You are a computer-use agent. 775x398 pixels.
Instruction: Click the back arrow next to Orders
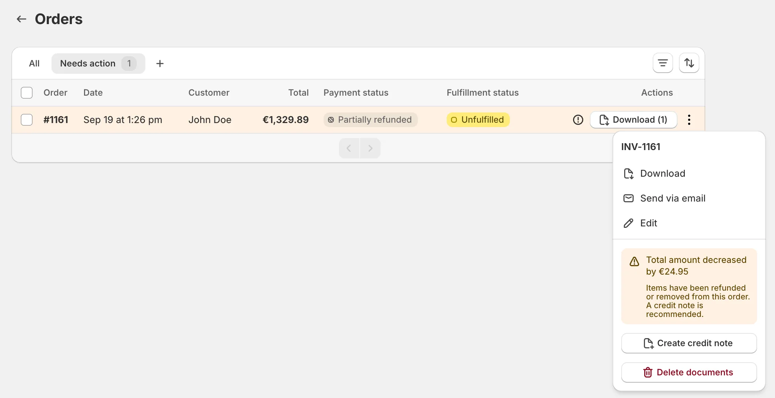click(x=22, y=19)
